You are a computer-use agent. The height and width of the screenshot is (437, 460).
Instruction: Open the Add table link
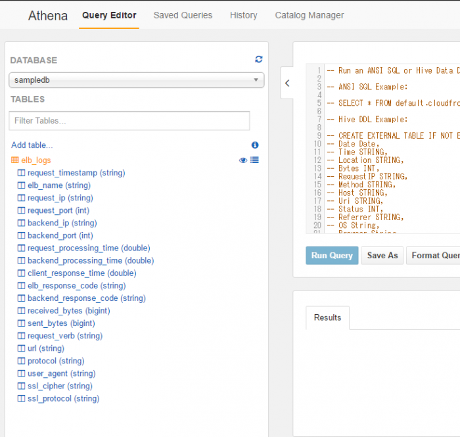(x=32, y=145)
